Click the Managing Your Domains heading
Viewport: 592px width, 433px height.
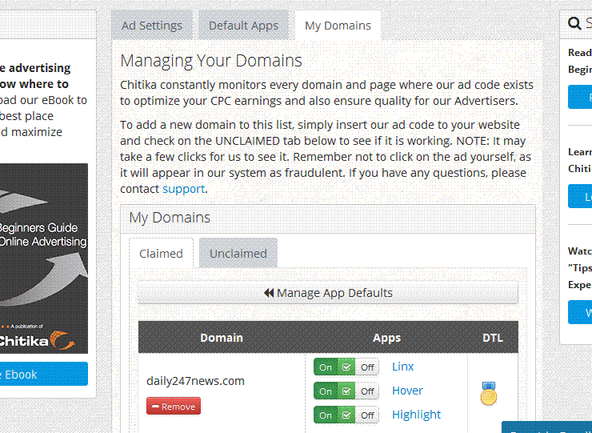211,61
